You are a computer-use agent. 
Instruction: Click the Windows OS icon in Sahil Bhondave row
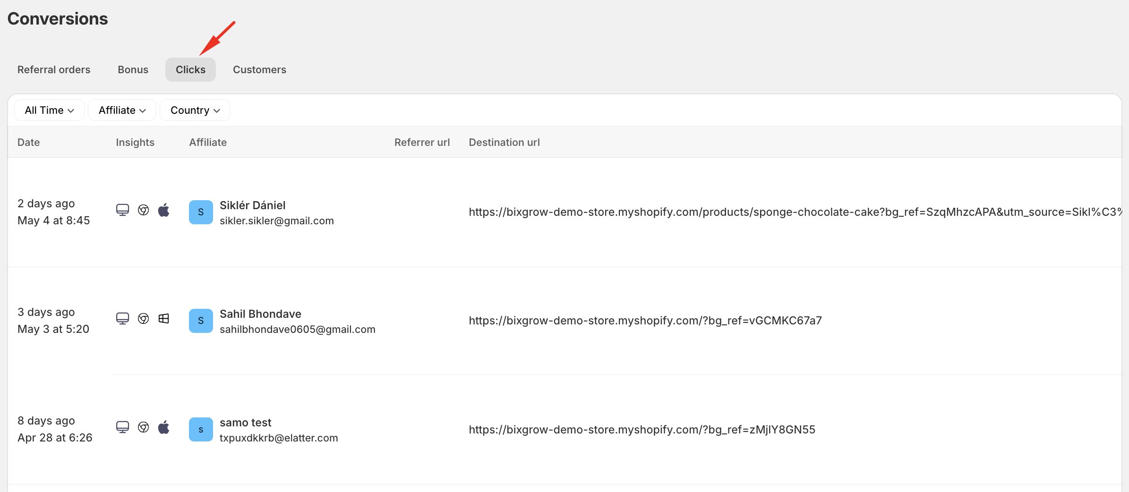(x=163, y=319)
